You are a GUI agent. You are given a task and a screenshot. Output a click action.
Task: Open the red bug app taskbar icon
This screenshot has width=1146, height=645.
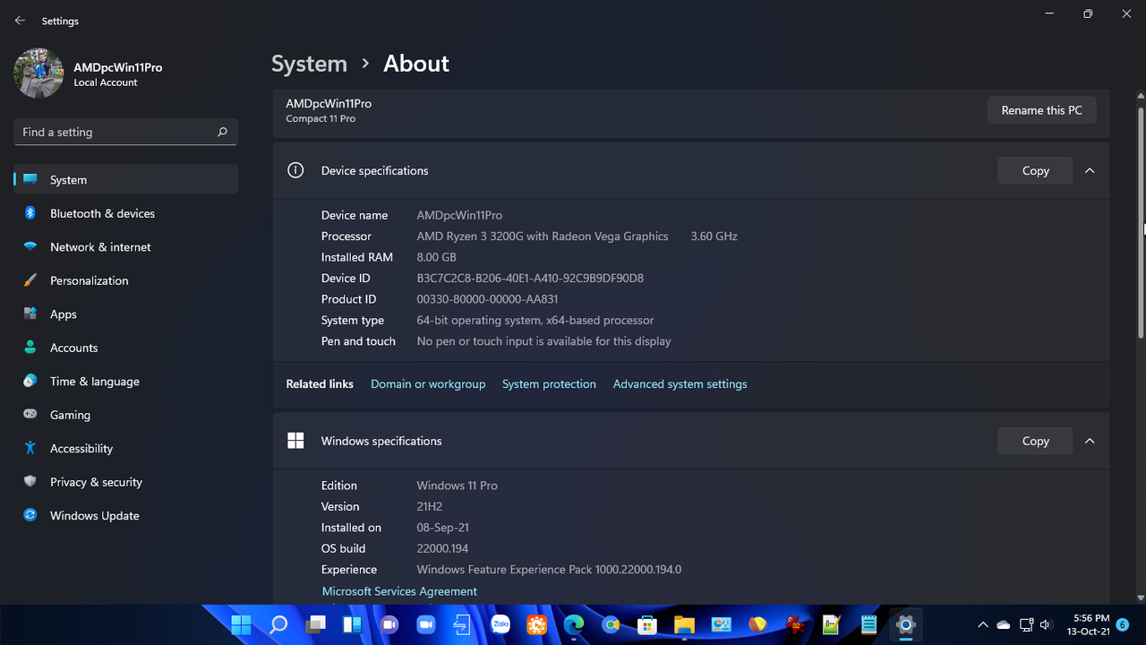pyautogui.click(x=794, y=624)
